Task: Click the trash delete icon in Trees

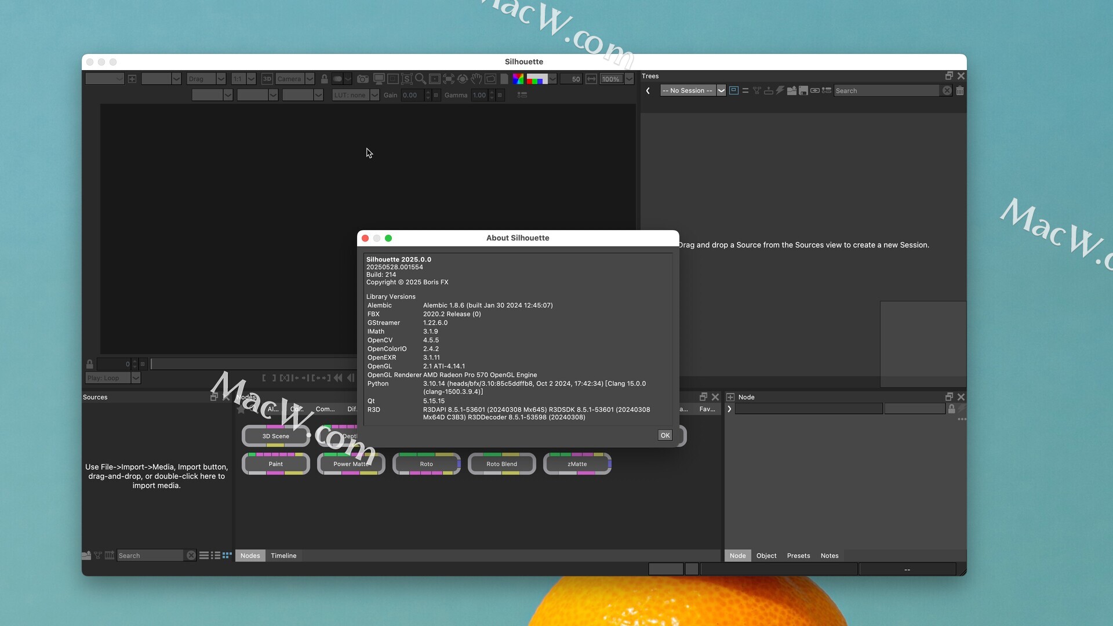Action: coord(960,90)
